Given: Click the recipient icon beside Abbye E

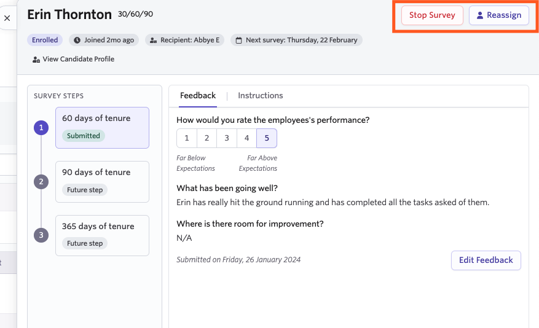Looking at the screenshot, I should 153,40.
